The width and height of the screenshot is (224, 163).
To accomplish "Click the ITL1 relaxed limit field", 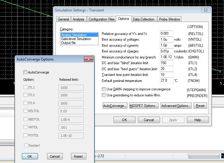I will tap(71, 88).
